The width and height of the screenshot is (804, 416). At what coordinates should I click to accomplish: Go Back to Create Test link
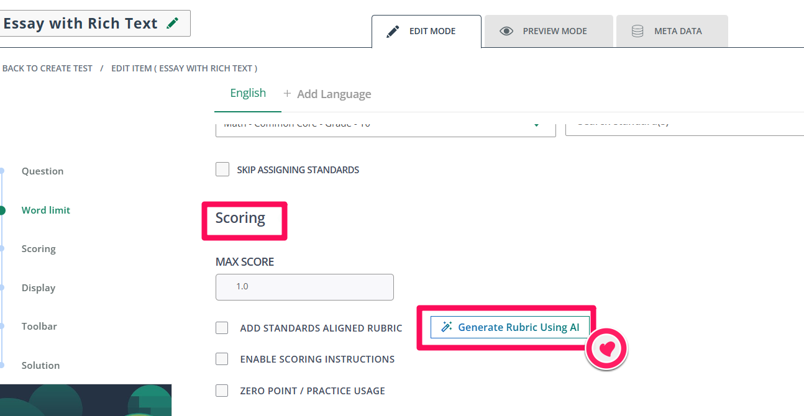point(47,68)
